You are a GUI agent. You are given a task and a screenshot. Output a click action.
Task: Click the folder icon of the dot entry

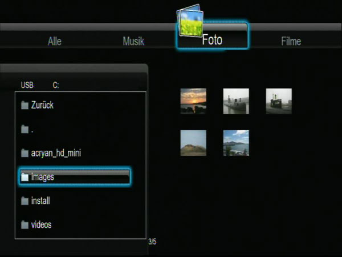[25, 129]
